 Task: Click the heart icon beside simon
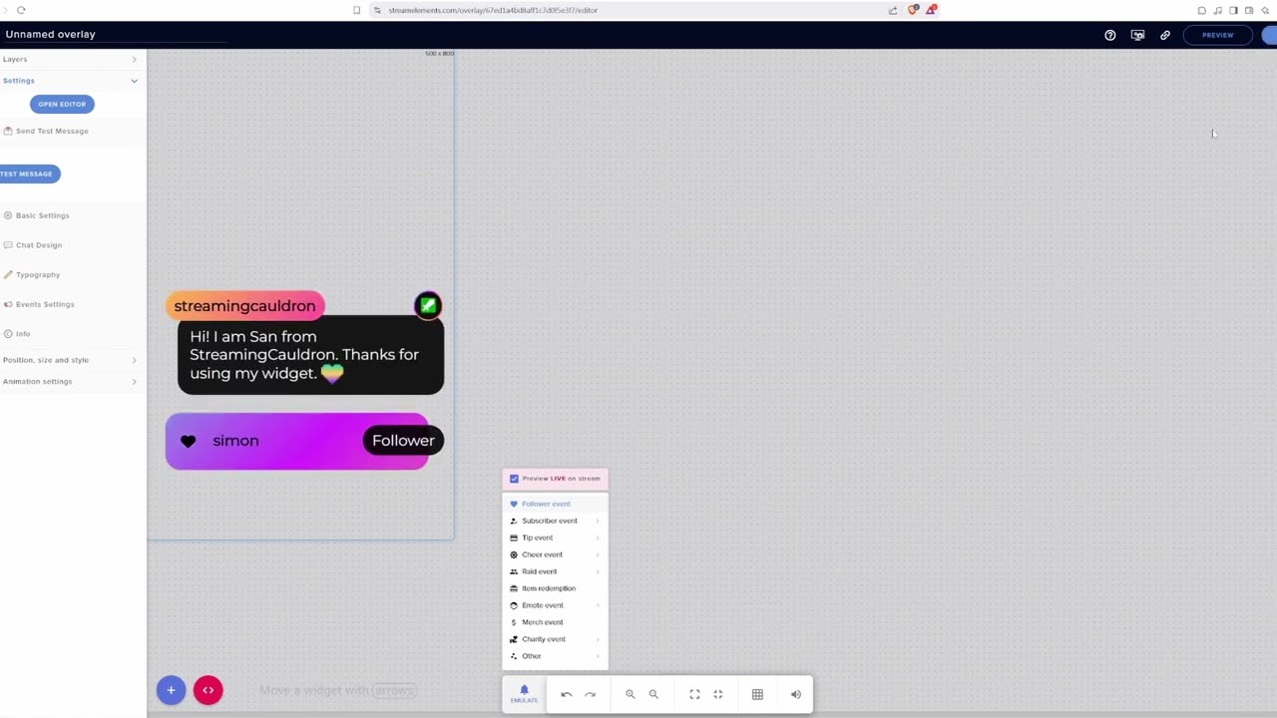coord(188,441)
